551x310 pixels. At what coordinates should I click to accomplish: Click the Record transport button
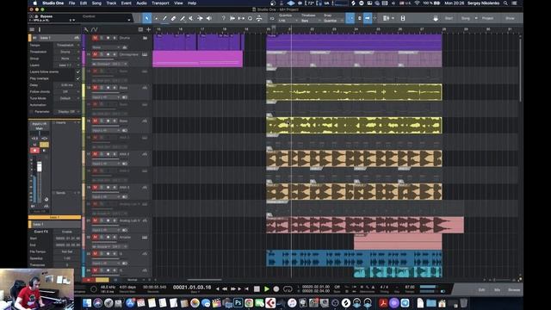point(276,289)
